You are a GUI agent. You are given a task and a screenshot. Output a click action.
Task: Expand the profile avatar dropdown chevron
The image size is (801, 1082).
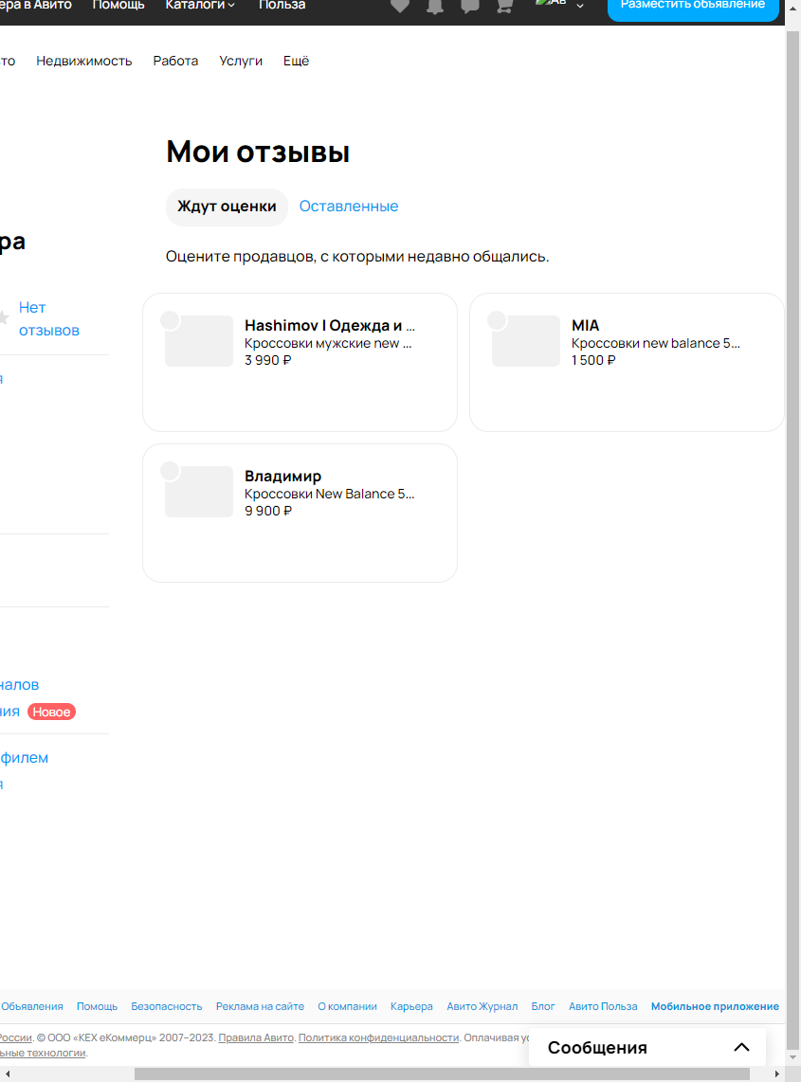580,6
